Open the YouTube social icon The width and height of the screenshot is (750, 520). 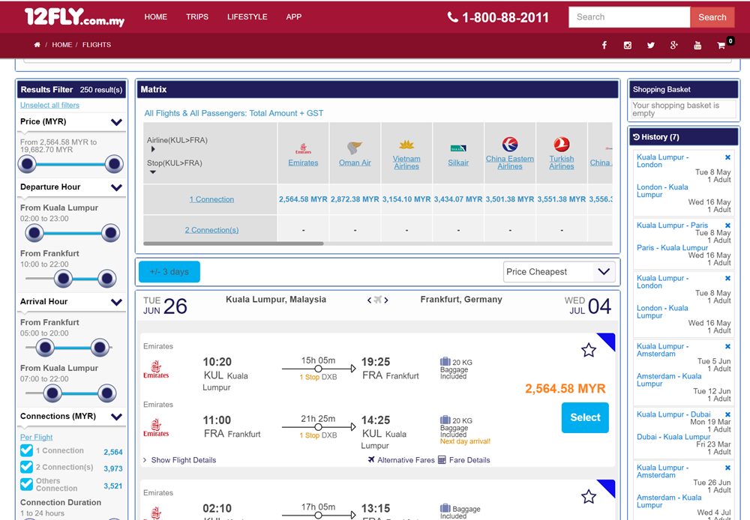(x=697, y=45)
